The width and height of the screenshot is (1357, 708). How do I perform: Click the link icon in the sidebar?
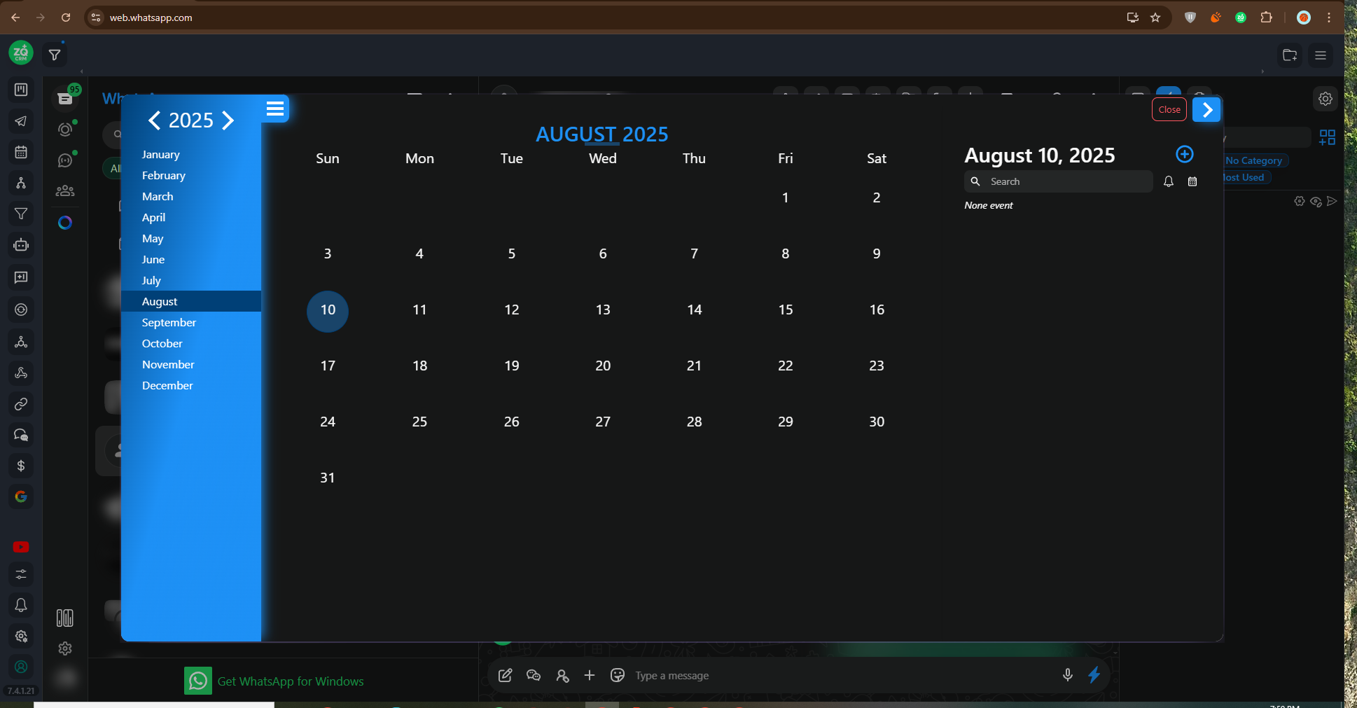click(21, 404)
